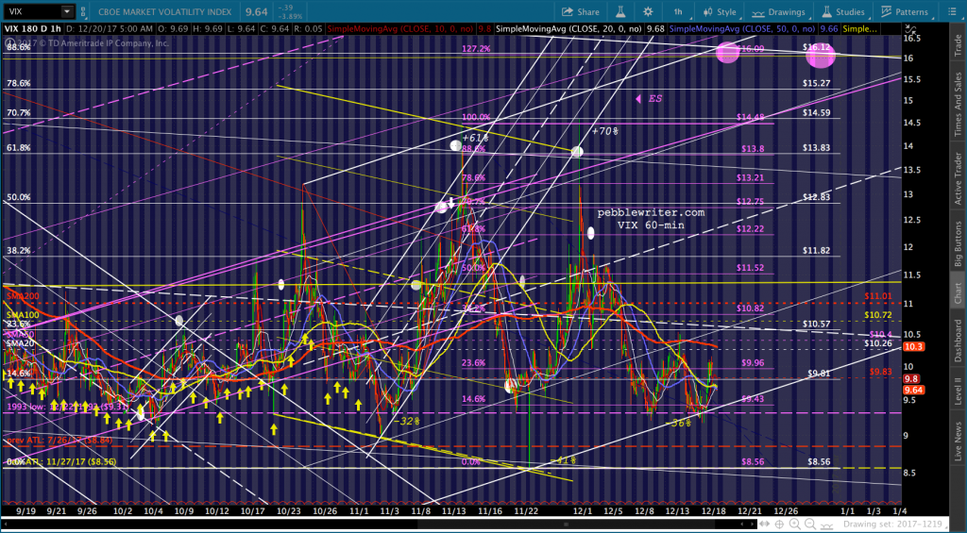
Task: Expand the VIX symbol dropdown arrow
Action: pos(66,12)
